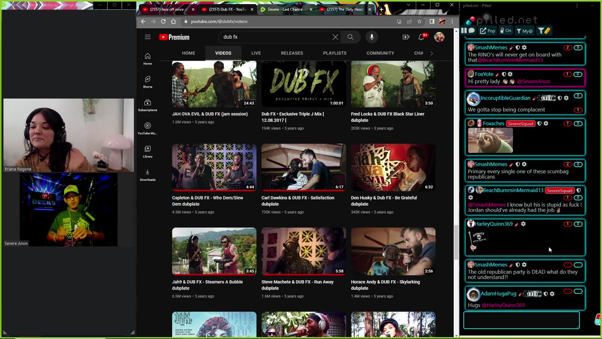Image resolution: width=602 pixels, height=339 pixels.
Task: Reload the YouTube page in Chrome
Action: pos(163,21)
